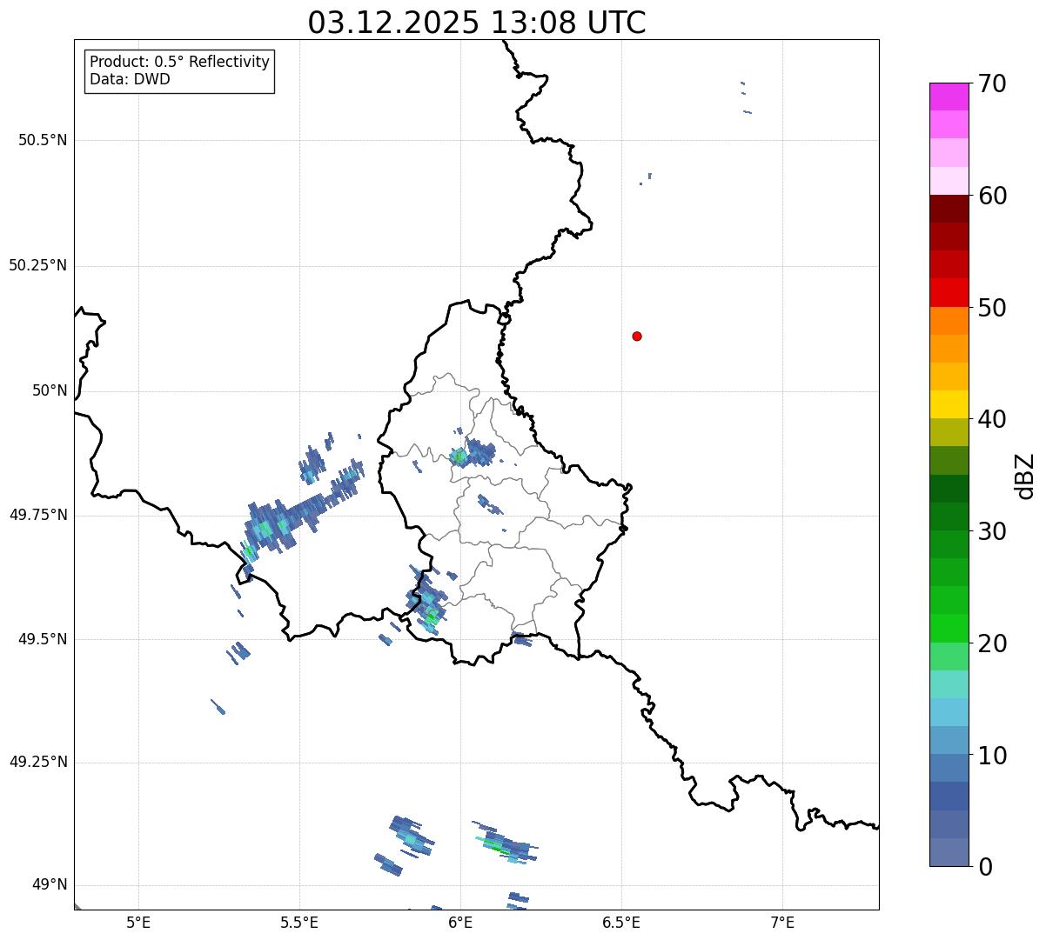Screen dimensions: 1046x940
Task: Click the radar echo at Luxembourg's southwest border
Action: pos(426,601)
